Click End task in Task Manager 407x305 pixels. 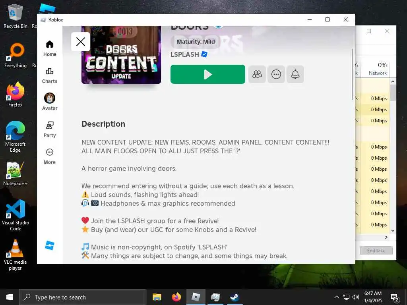[x=376, y=251]
